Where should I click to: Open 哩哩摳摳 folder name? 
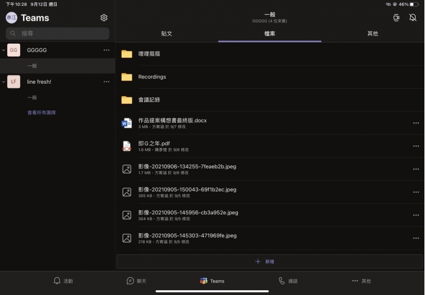click(x=149, y=54)
